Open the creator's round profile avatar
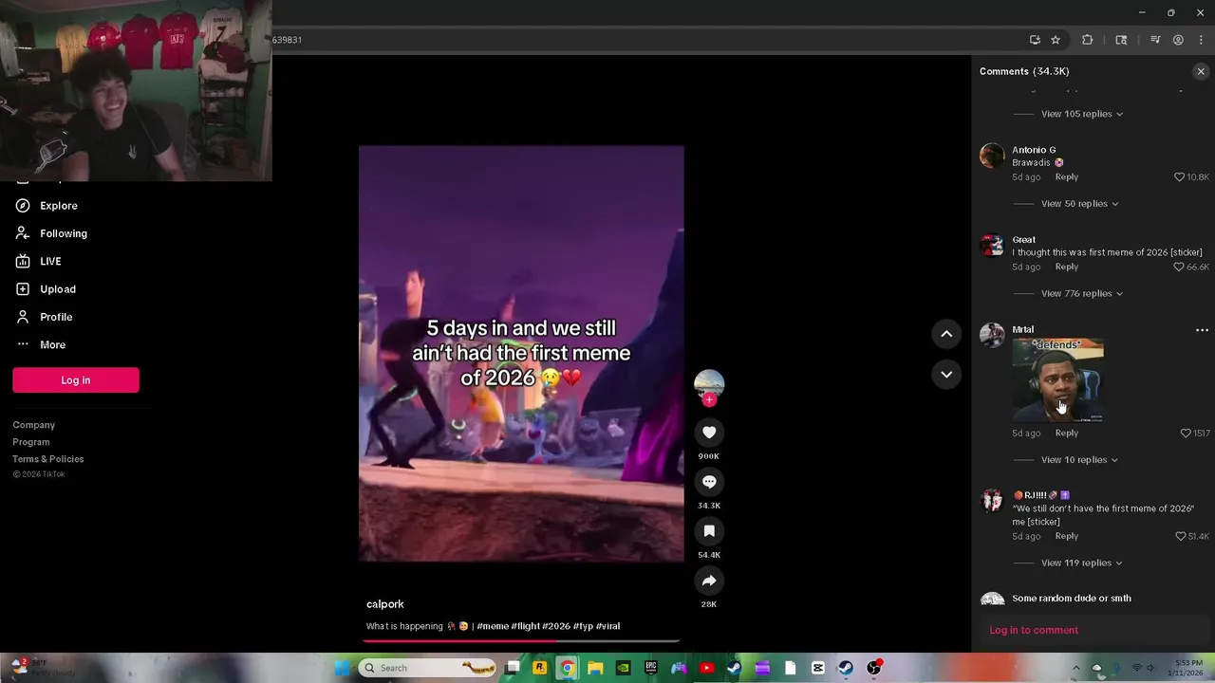The height and width of the screenshot is (683, 1215). tap(709, 384)
